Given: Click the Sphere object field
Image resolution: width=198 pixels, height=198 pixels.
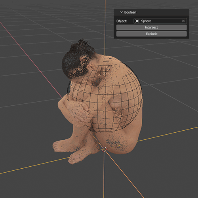Looking at the screenshot, I should (160, 21).
